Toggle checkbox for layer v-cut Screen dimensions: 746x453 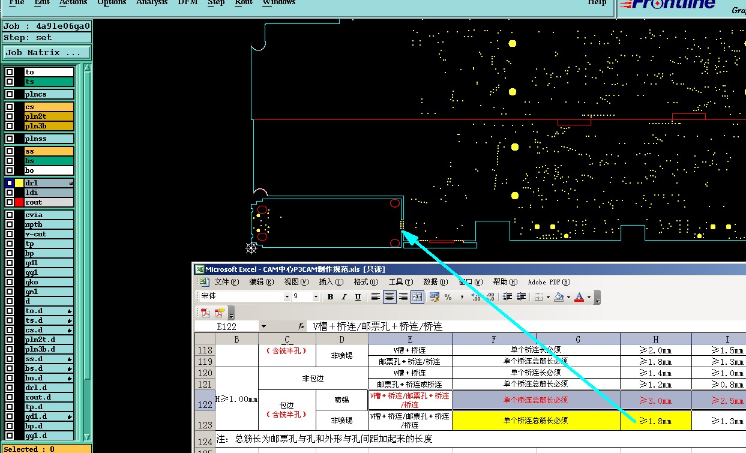[10, 234]
